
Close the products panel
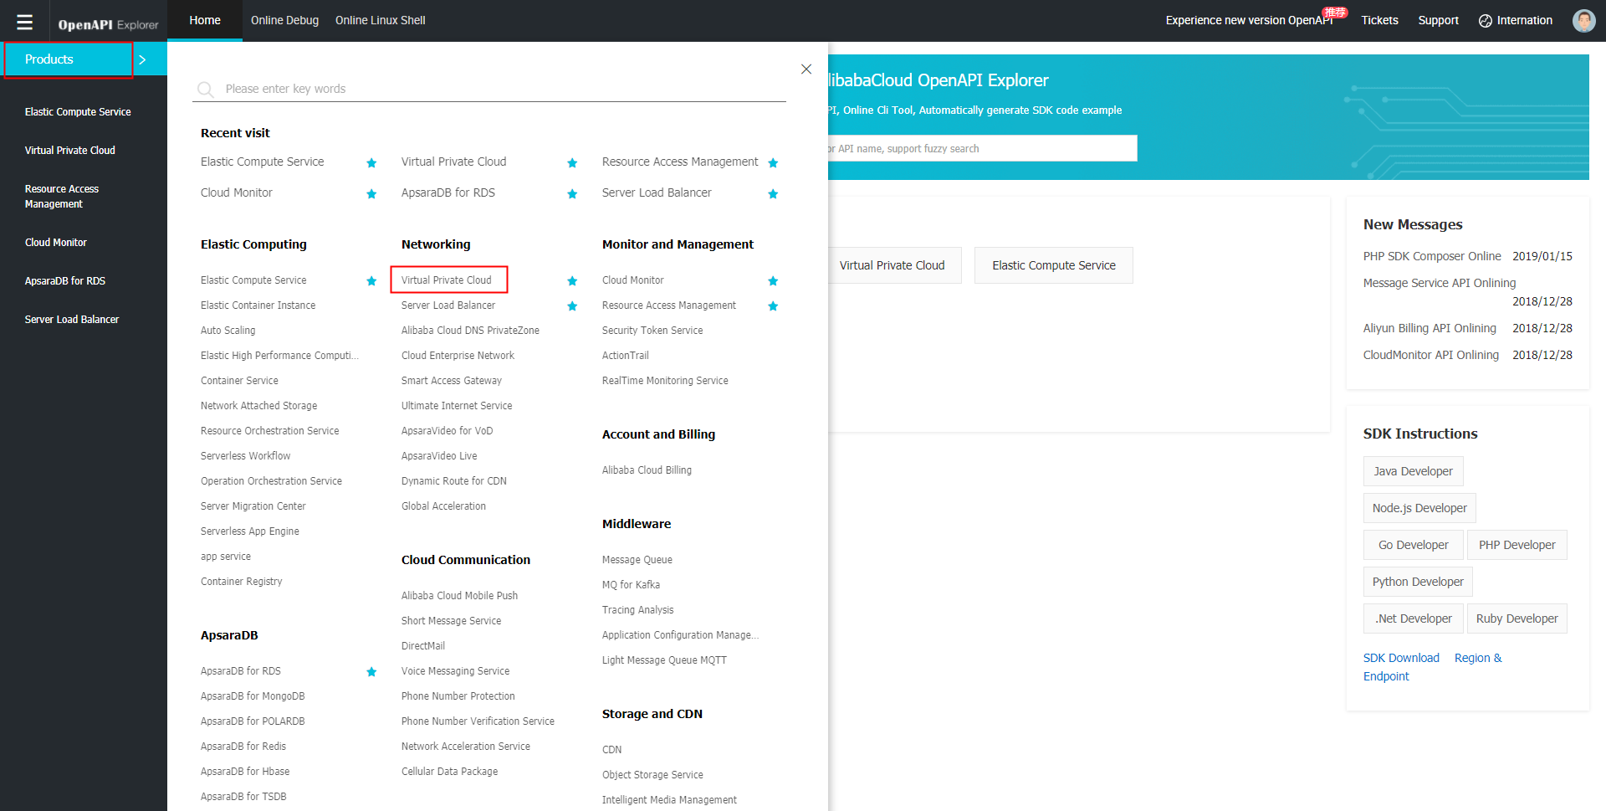click(806, 69)
